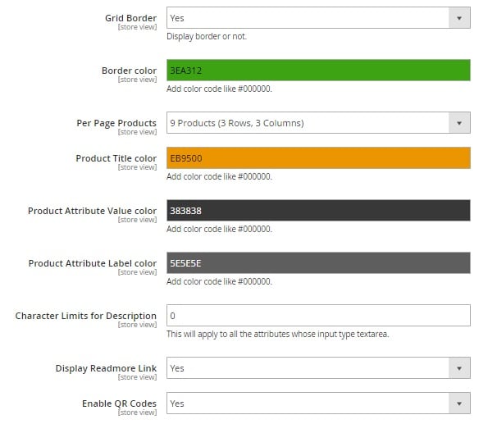Click Product Attribute Value color field 383838
The height and width of the screenshot is (424, 488).
pos(318,211)
